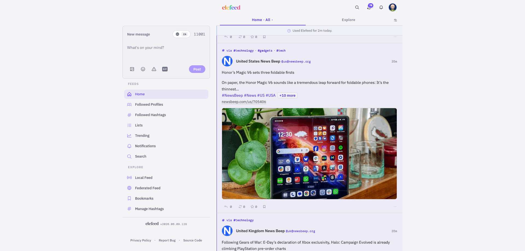This screenshot has height=251, width=525.
Task: Open Trending in the sidebar
Action: [166, 136]
